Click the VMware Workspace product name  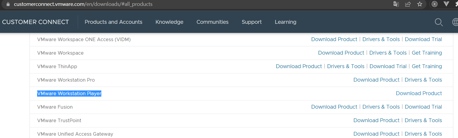click(60, 53)
